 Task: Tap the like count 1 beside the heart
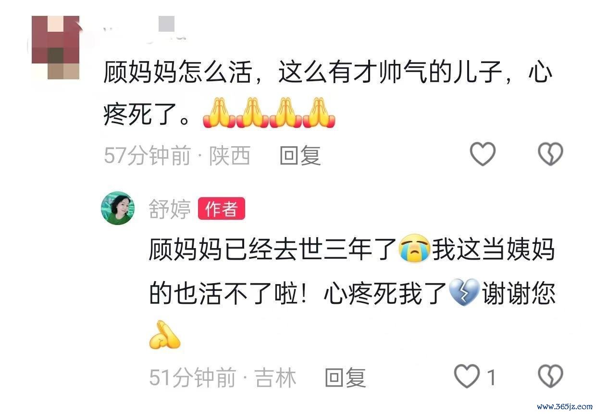coord(491,377)
